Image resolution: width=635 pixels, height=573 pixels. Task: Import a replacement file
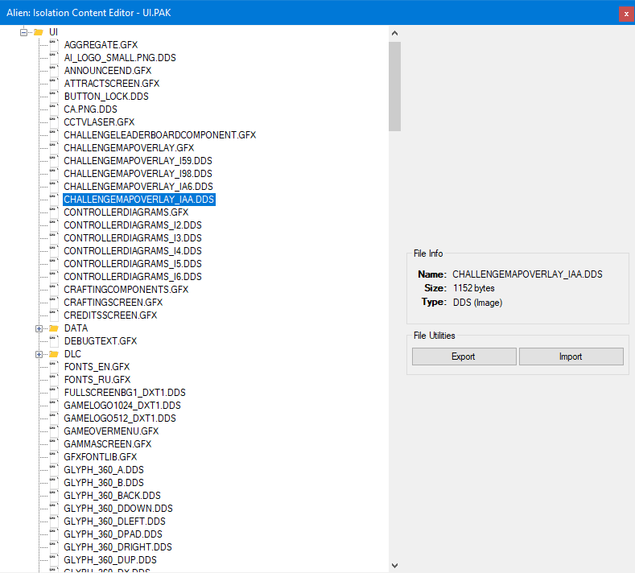coord(571,357)
